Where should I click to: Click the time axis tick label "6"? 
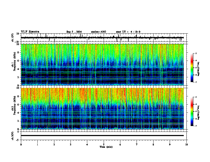click(x=120, y=145)
